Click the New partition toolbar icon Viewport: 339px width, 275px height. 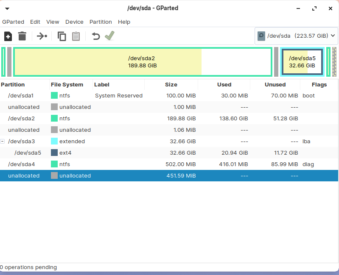8,36
